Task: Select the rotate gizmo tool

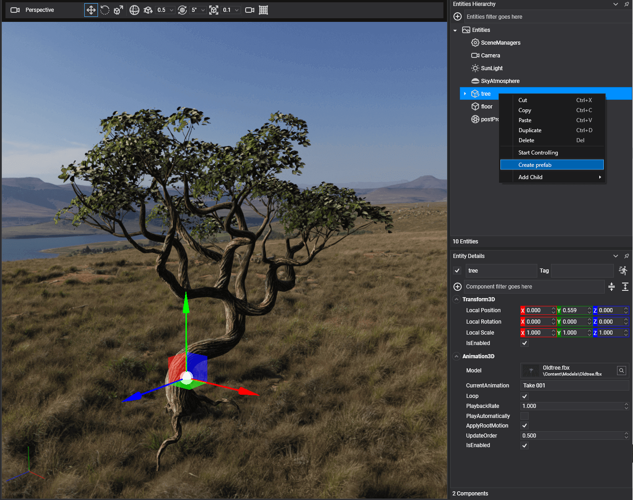Action: pyautogui.click(x=105, y=10)
